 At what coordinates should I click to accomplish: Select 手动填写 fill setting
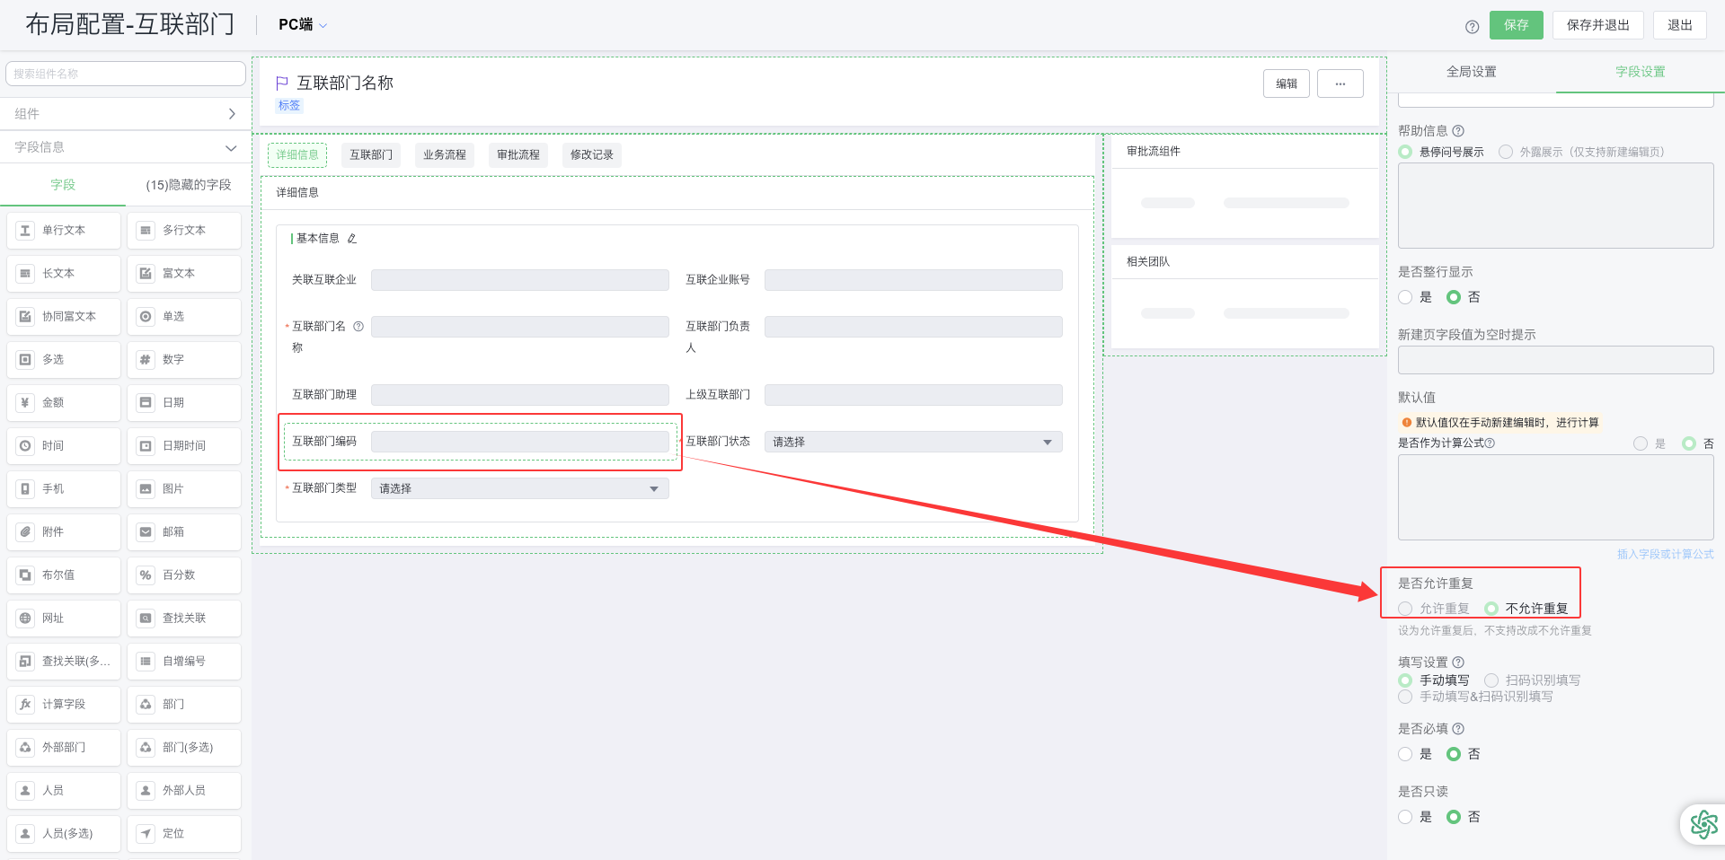point(1405,680)
